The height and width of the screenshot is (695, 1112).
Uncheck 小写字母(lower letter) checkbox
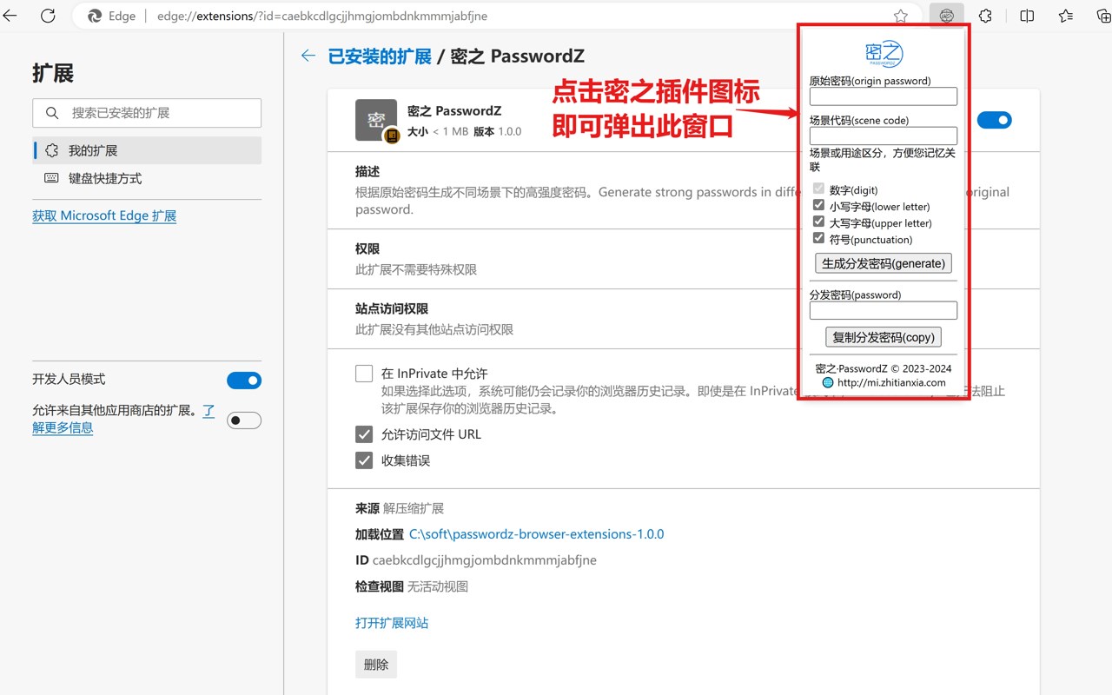tap(818, 205)
